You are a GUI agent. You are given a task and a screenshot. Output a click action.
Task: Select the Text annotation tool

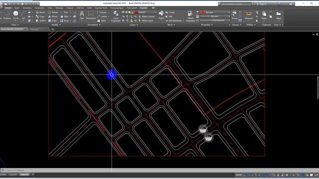coord(82,15)
